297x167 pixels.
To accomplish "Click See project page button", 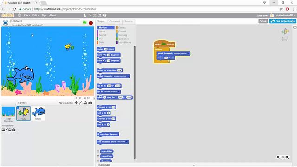I will [283, 21].
